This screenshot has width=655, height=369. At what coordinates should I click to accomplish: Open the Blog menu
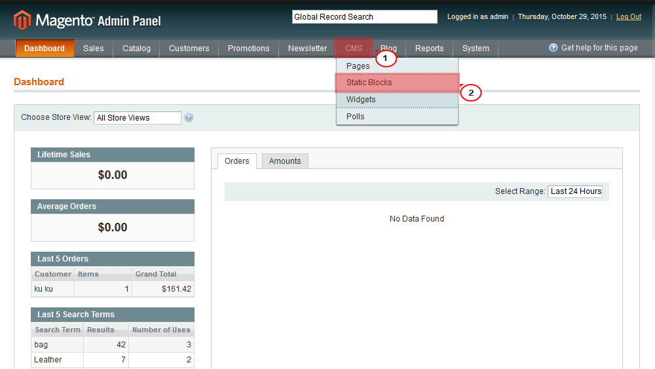point(388,49)
